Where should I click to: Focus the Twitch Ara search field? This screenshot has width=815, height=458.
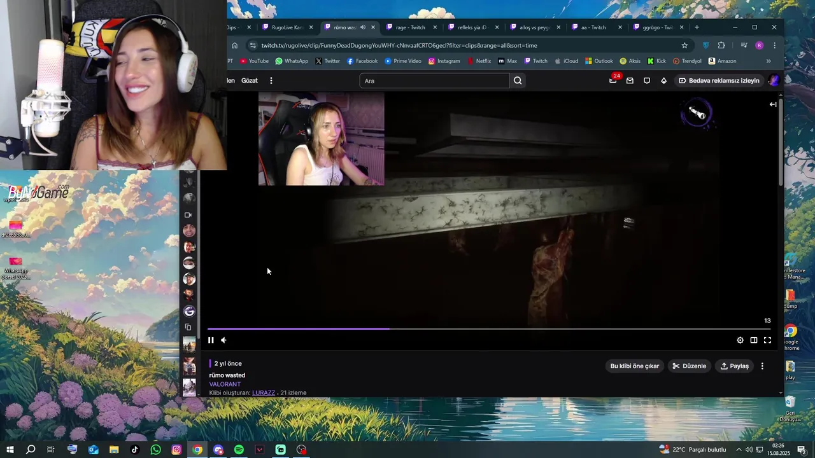[434, 81]
